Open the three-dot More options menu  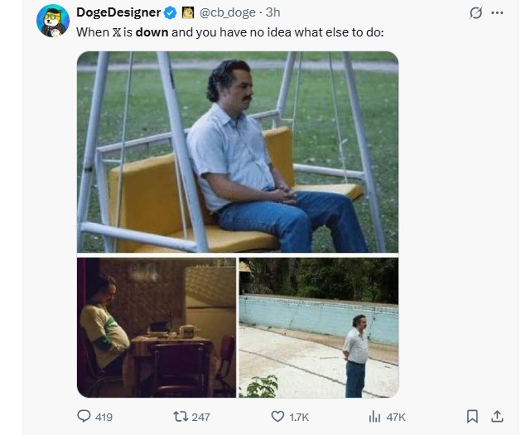(x=497, y=13)
